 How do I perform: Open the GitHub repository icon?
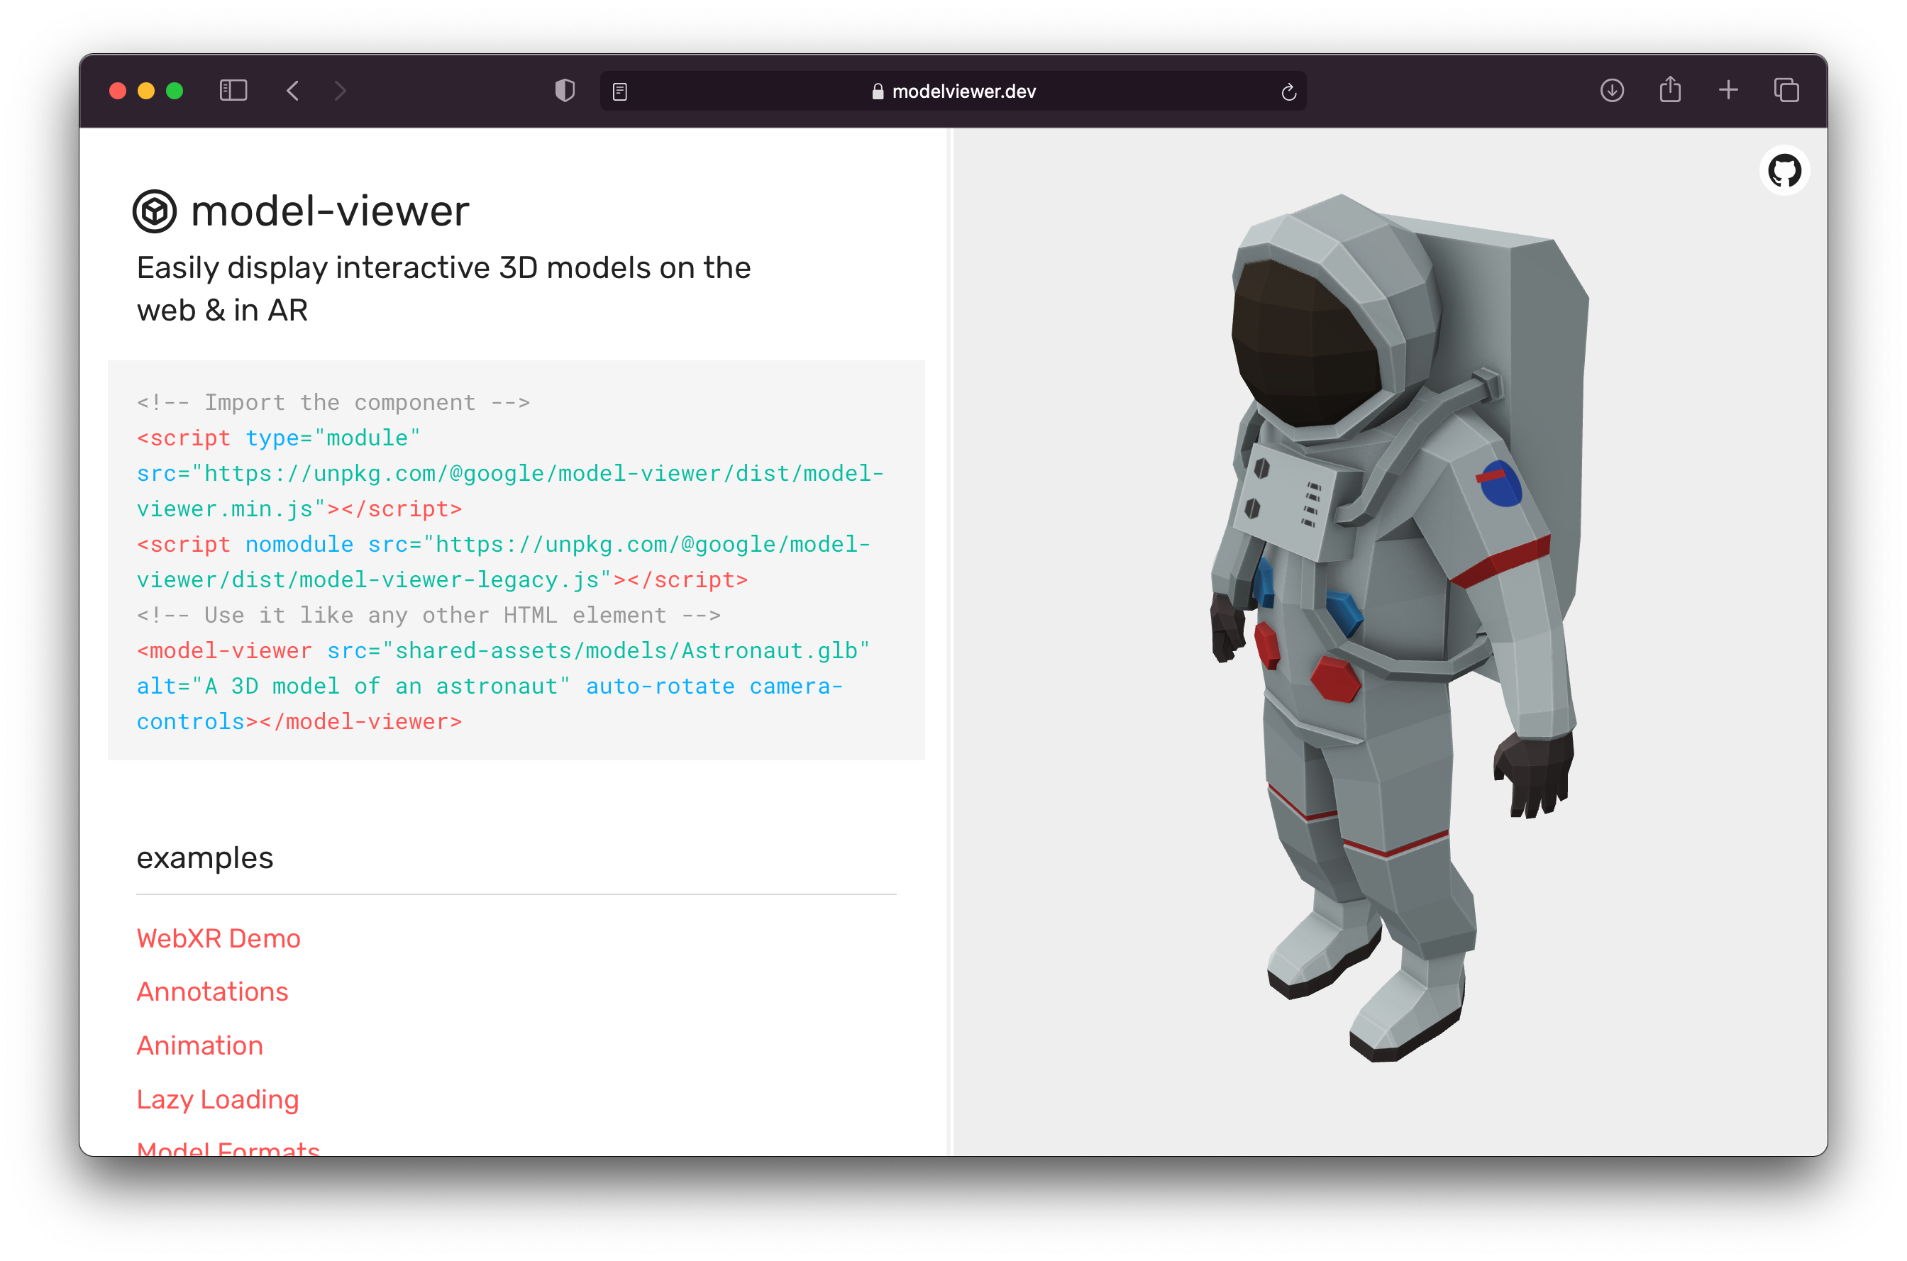[1784, 172]
